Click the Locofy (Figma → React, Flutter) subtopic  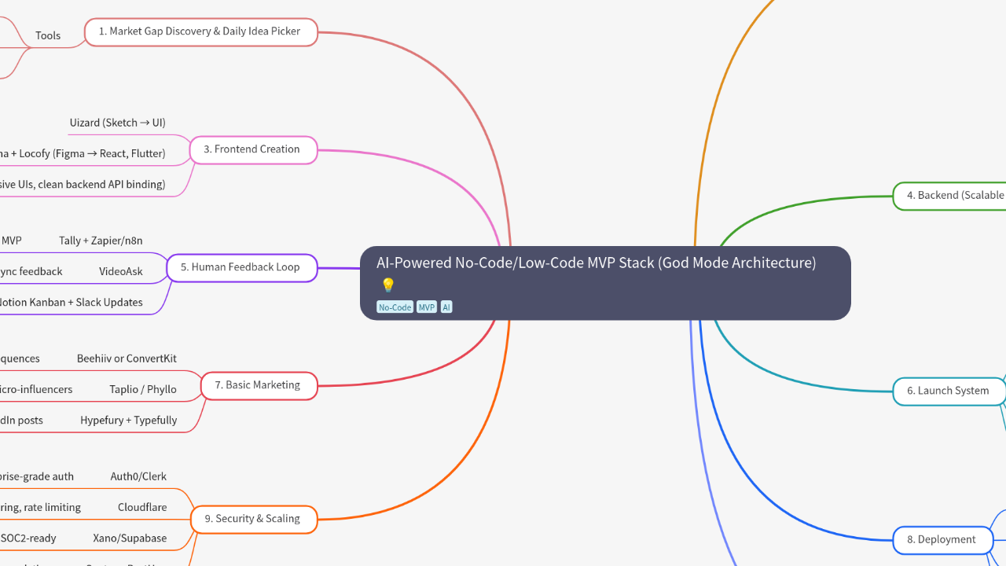click(x=82, y=153)
